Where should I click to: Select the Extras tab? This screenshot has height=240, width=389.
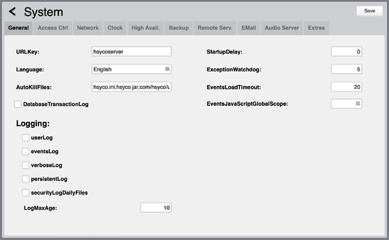[316, 28]
